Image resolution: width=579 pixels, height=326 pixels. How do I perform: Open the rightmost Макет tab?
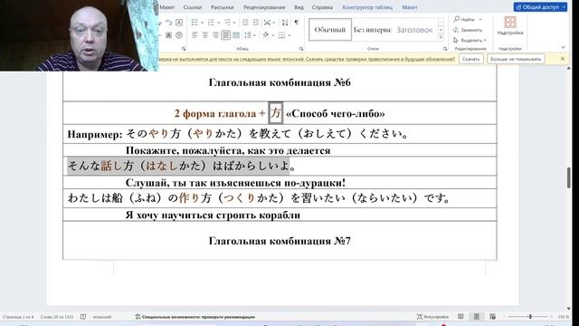coord(410,7)
